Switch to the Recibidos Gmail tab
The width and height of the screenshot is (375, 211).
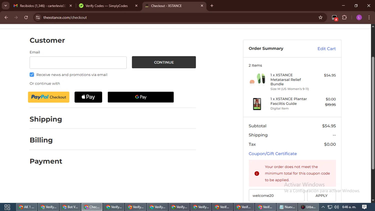click(42, 6)
